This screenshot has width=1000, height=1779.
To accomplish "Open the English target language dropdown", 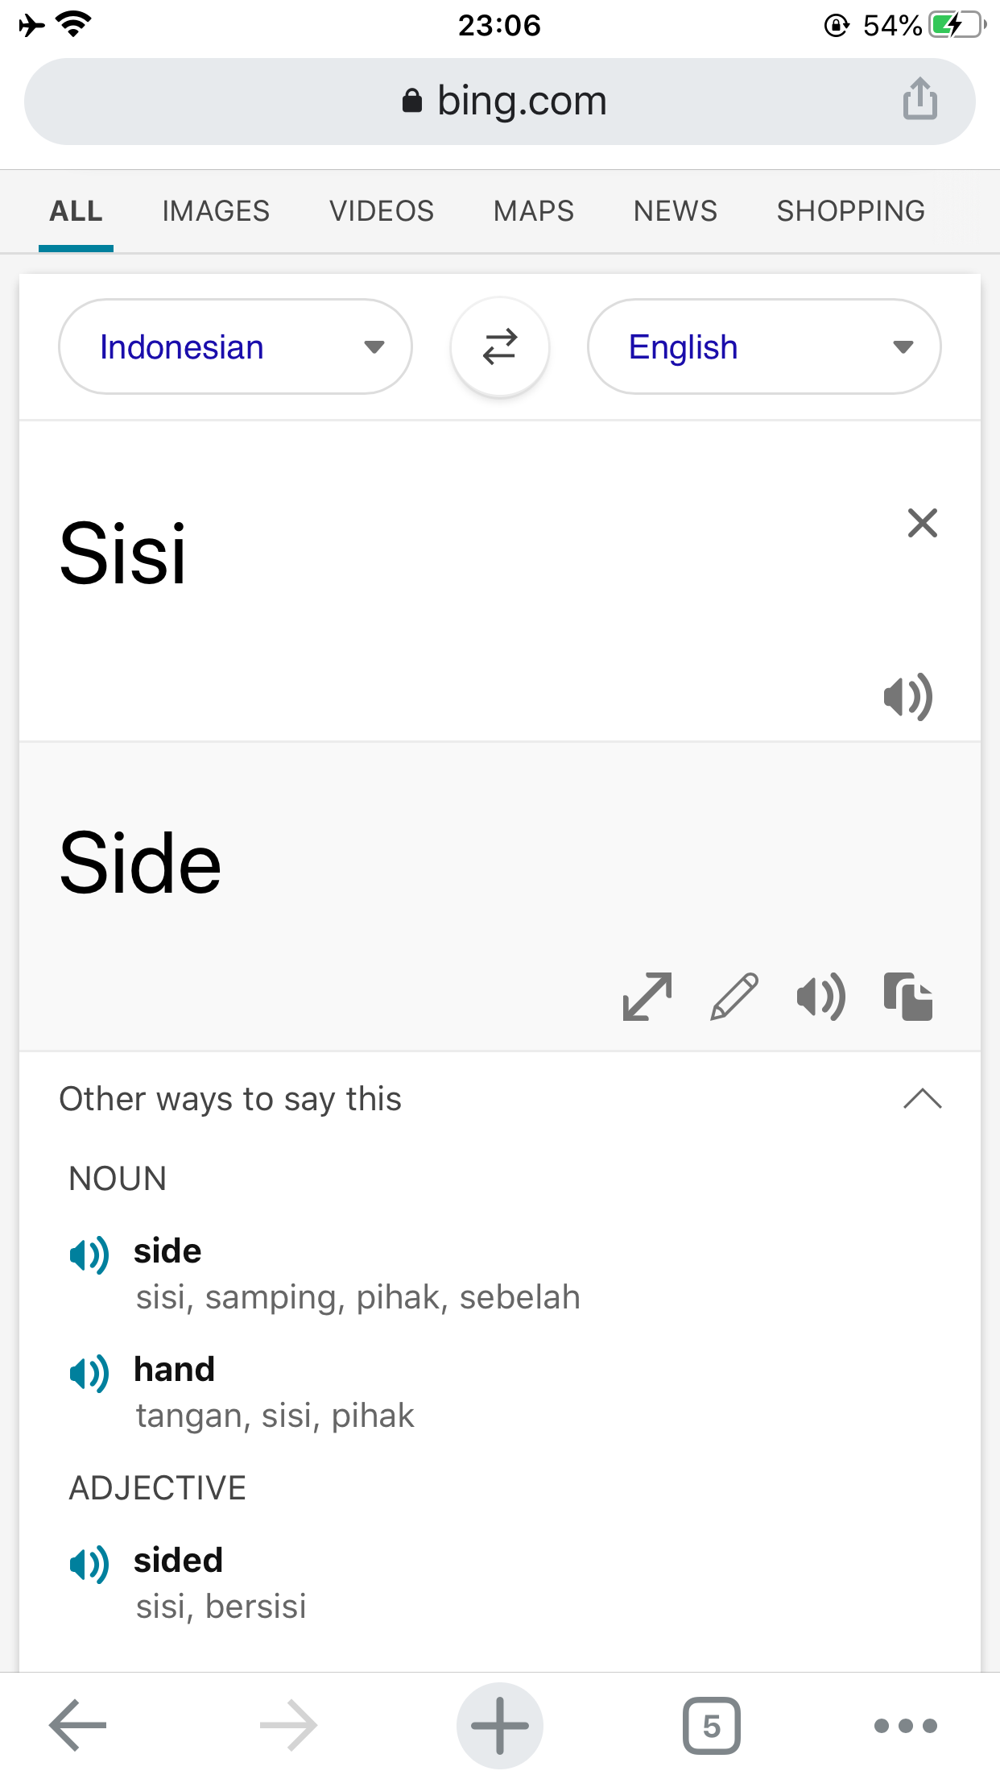I will click(x=764, y=347).
